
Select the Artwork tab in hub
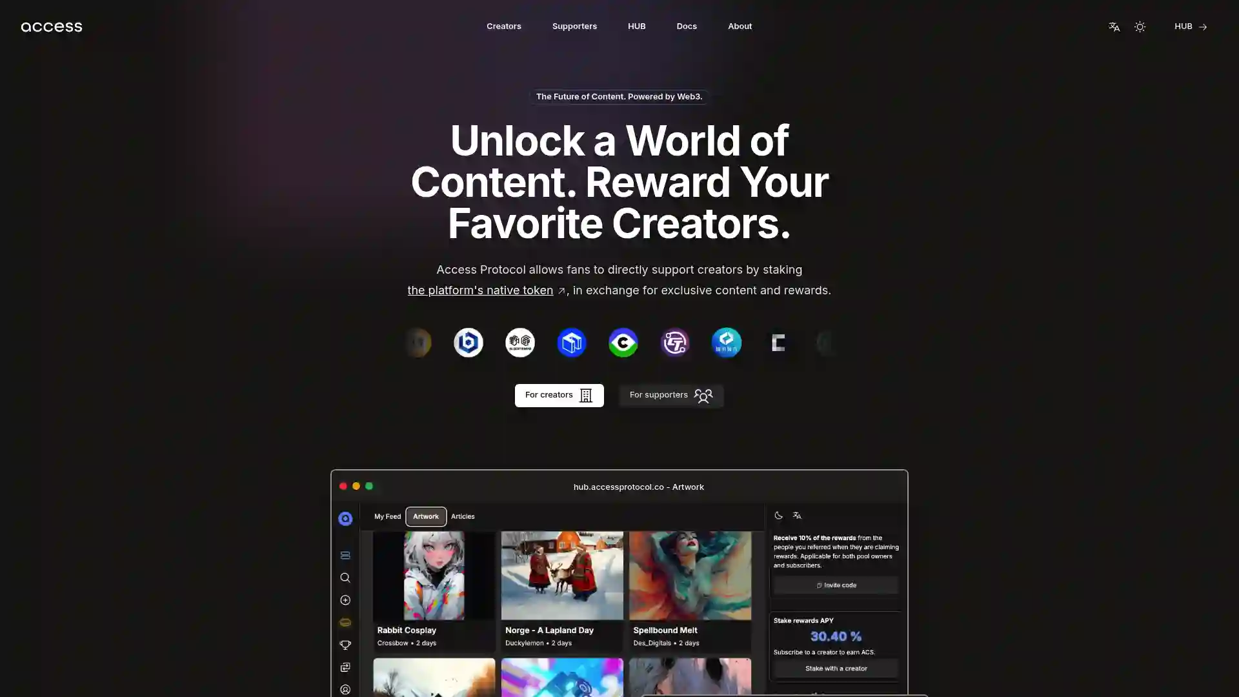coord(425,516)
